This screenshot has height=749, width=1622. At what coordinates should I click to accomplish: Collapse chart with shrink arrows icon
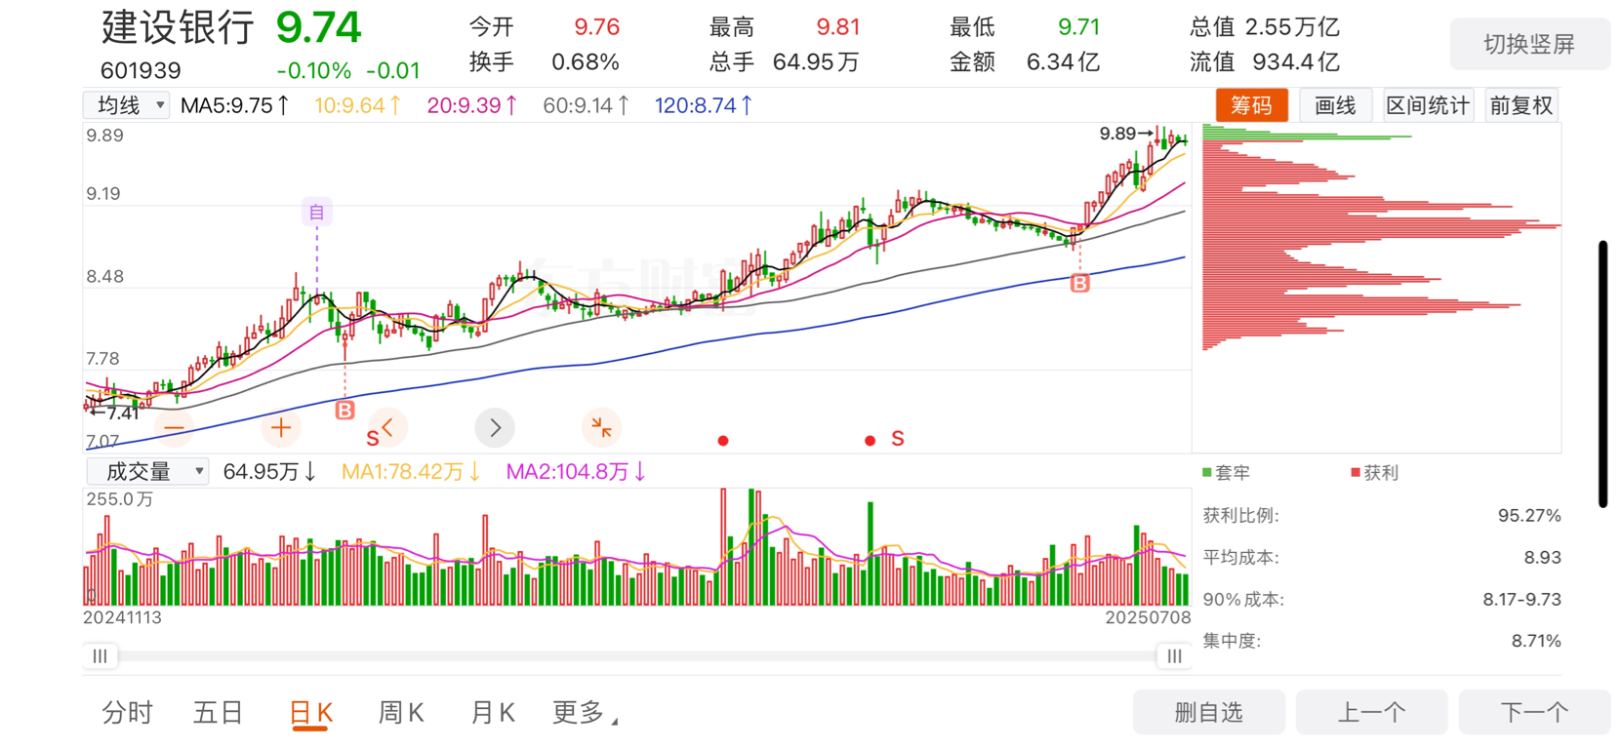point(601,428)
